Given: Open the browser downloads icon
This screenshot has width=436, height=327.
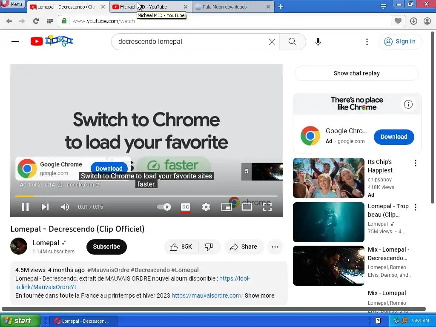Looking at the screenshot, I should 413,21.
